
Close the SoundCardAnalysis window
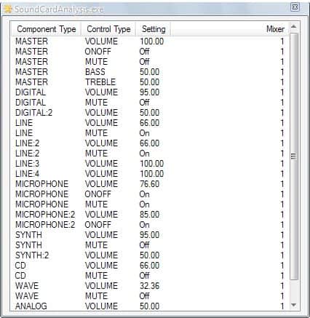click(295, 7)
